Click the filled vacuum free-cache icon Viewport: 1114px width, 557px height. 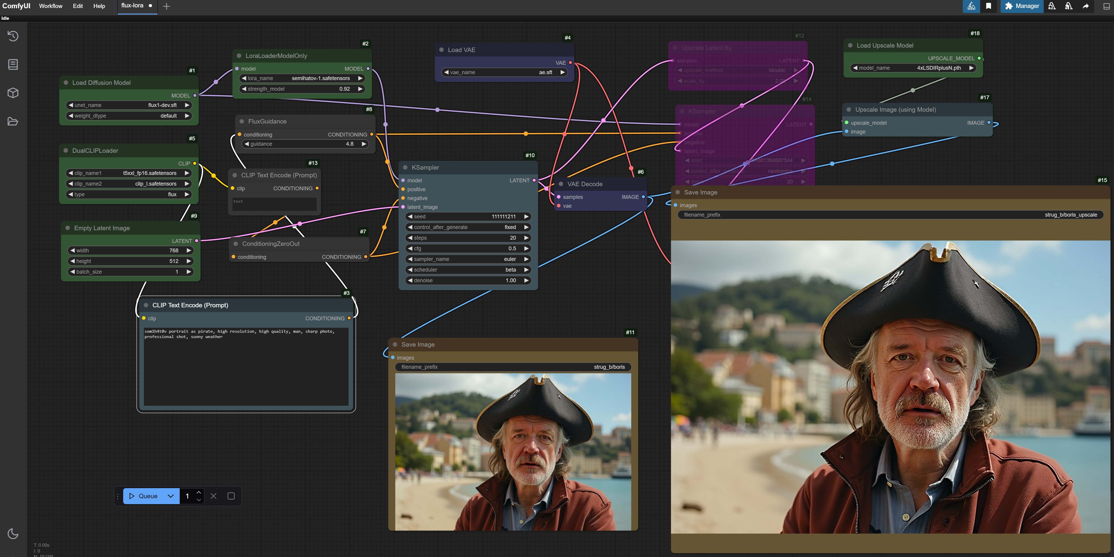(x=1069, y=6)
